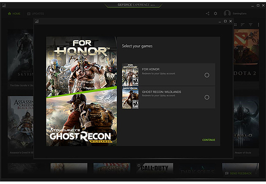Open the Dark Souls game tile

(x=198, y=169)
